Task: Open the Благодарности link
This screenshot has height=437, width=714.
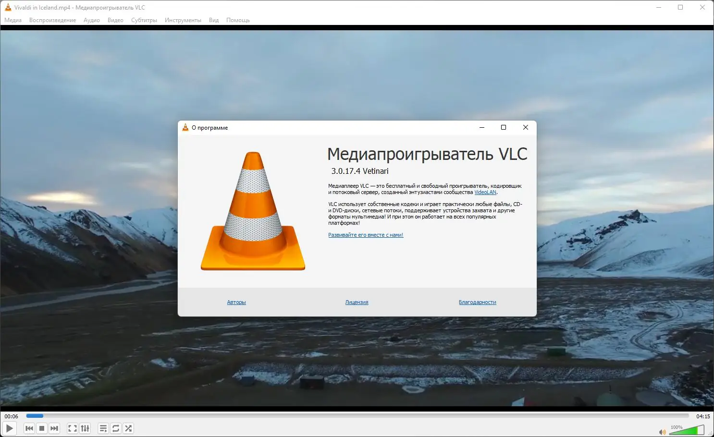Action: (478, 302)
